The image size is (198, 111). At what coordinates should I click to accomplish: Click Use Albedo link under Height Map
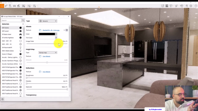tap(46, 56)
